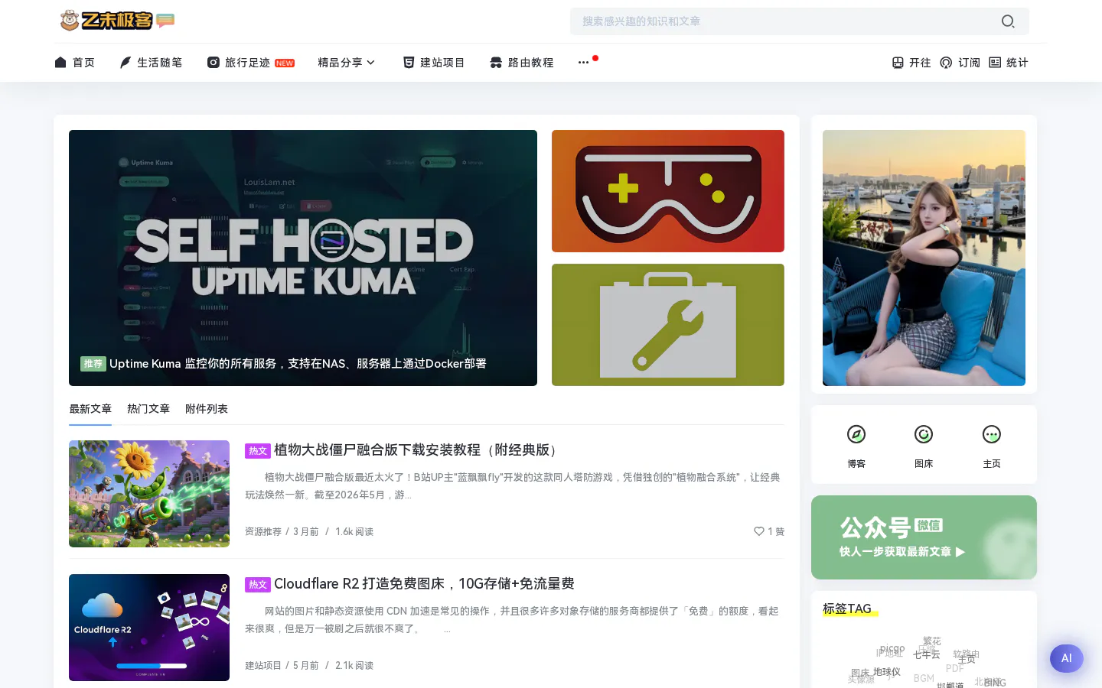The image size is (1102, 688).
Task: Click the search input field
Action: [800, 21]
